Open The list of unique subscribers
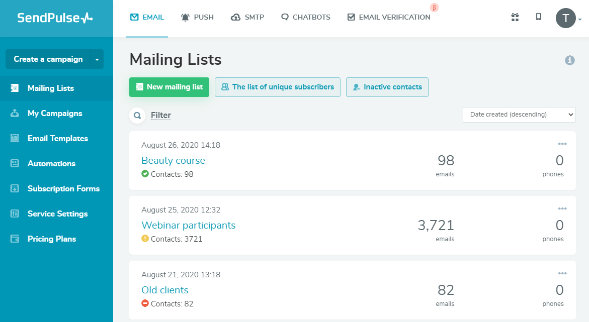Image resolution: width=589 pixels, height=322 pixels. point(278,87)
